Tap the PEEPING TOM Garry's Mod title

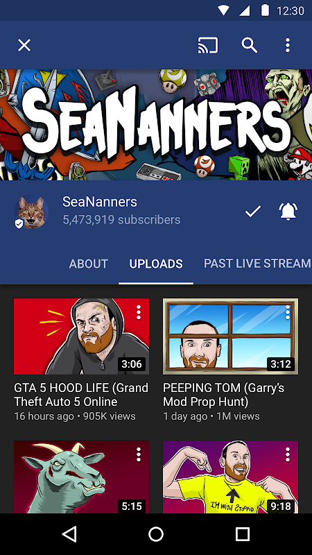(x=223, y=395)
